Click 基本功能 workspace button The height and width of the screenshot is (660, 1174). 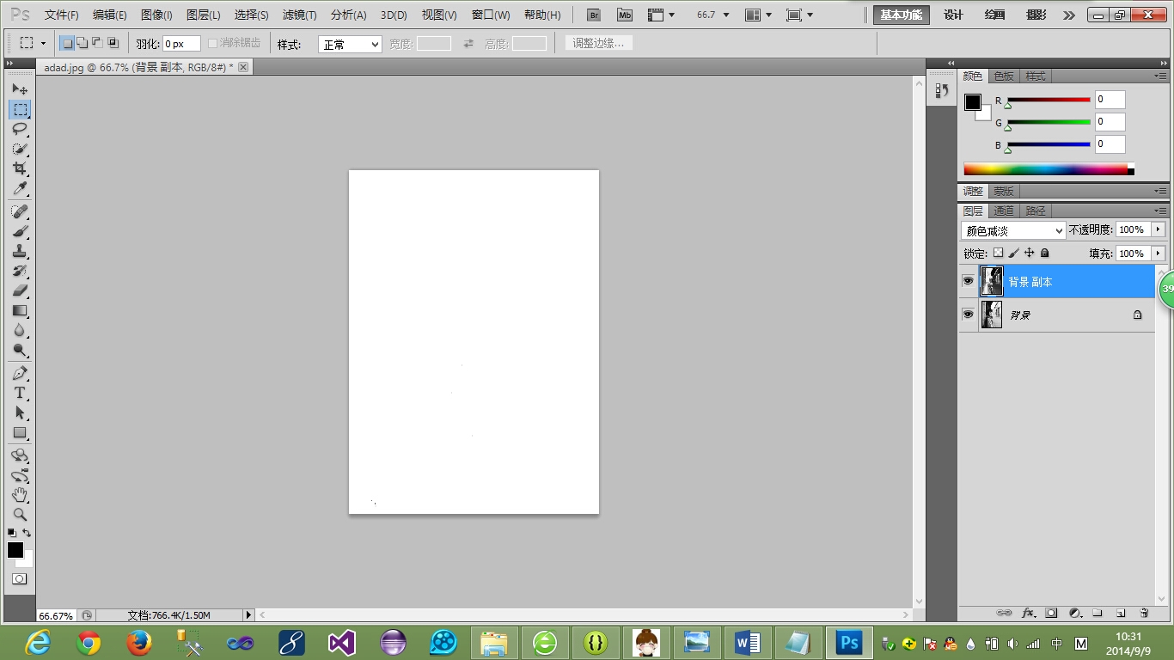click(x=902, y=15)
